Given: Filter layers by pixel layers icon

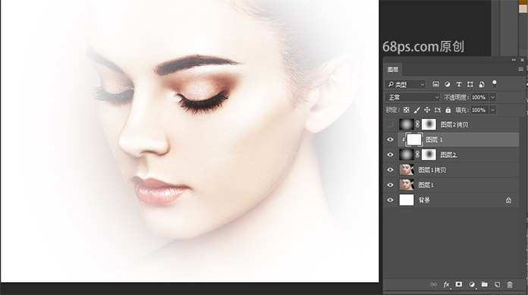Looking at the screenshot, I should (435, 84).
